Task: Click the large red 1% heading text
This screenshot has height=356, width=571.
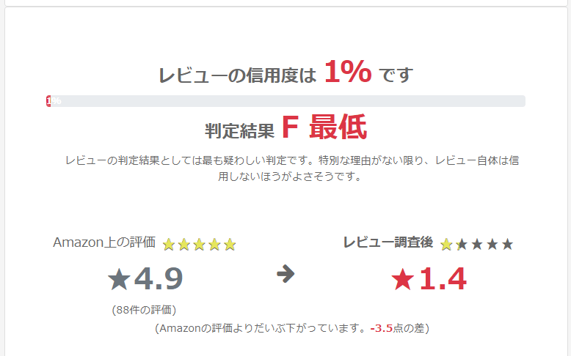Action: pos(347,73)
